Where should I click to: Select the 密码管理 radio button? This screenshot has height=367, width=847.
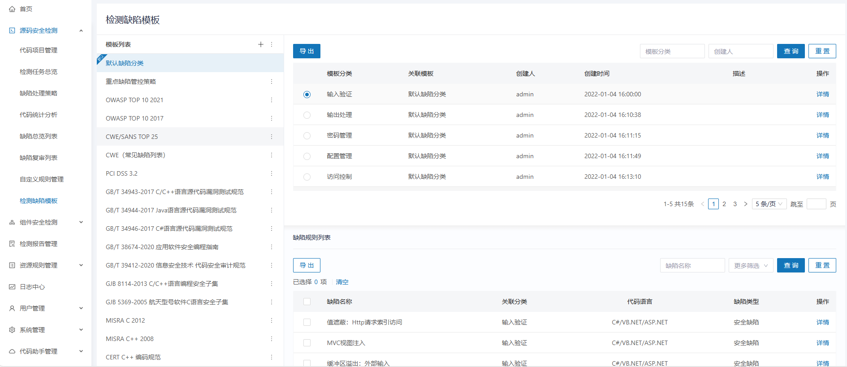tap(307, 136)
